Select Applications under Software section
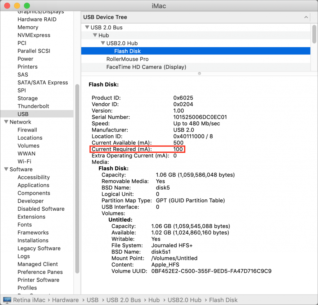Screen dimensions: 318x305 [33, 185]
